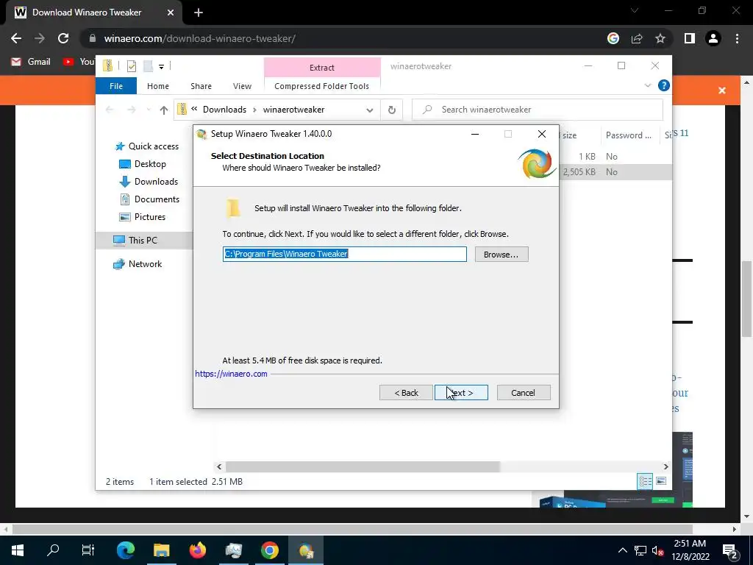Viewport: 753px width, 565px height.
Task: Open the Gmail bookmark
Action: pos(31,62)
